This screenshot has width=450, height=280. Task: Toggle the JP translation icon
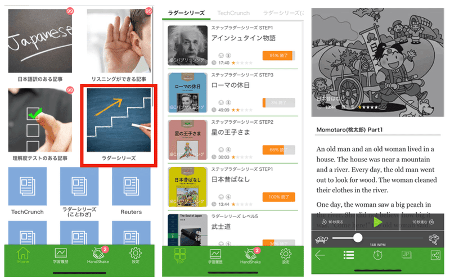(406, 255)
